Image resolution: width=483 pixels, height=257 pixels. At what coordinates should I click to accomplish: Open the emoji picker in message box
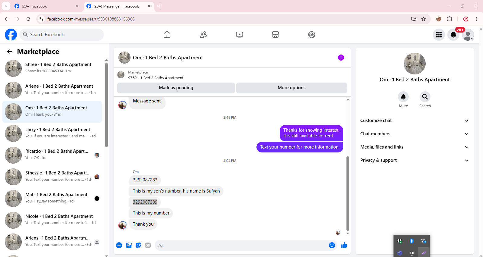click(x=332, y=245)
